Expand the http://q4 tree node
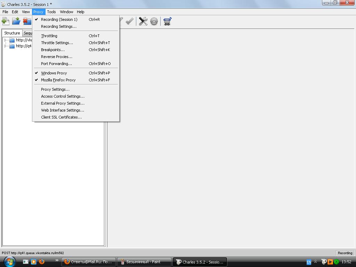 click(x=6, y=46)
